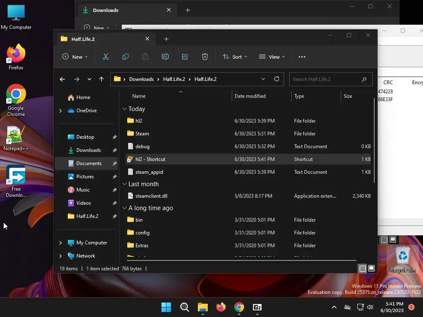Open the Sort dropdown menu
Viewport: 423px width, 317px height.
[x=235, y=57]
